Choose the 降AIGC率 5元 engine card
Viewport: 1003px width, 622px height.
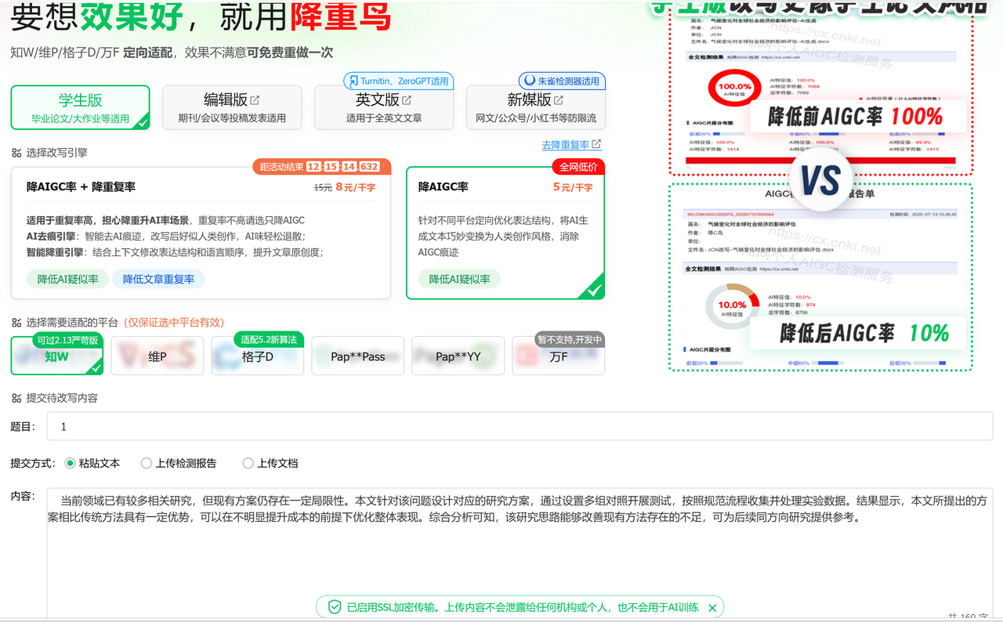(505, 233)
